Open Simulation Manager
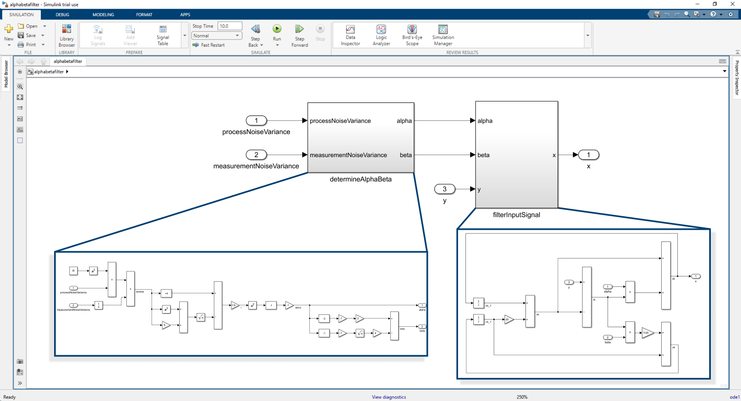 (443, 35)
